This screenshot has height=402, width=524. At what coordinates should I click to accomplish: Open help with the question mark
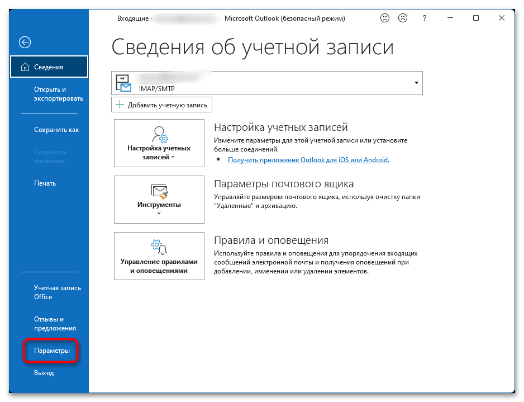(424, 18)
